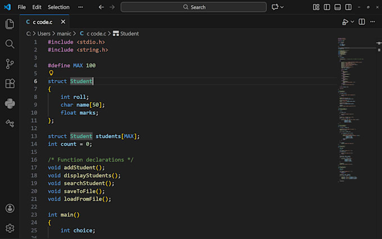Image resolution: width=382 pixels, height=239 pixels.
Task: Open the Accounts icon in activity bar
Action: 10,208
